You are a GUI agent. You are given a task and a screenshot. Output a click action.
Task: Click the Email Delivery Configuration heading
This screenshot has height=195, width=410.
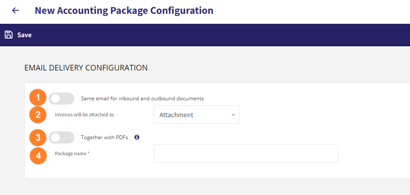[86, 68]
